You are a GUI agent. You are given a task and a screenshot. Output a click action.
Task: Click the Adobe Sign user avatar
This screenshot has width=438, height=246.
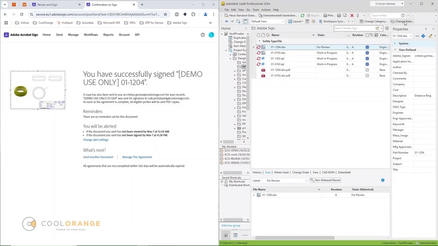coord(212,35)
